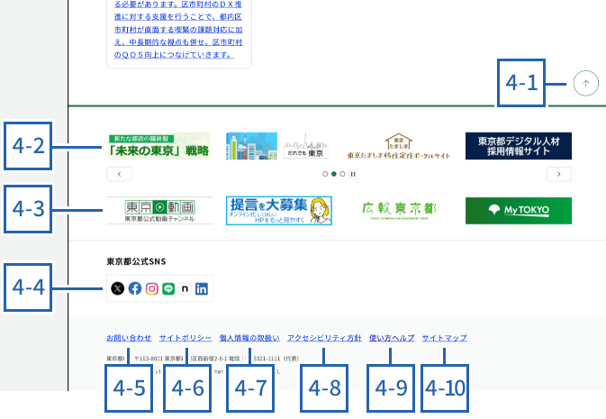
Task: Click the サイトポリシー footer link
Action: point(185,338)
